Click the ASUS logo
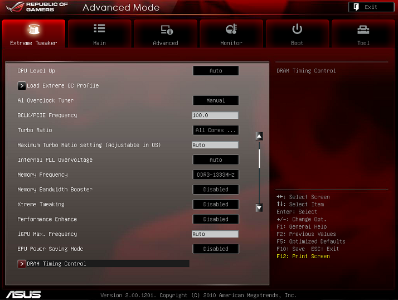398x300 pixels. point(23,294)
